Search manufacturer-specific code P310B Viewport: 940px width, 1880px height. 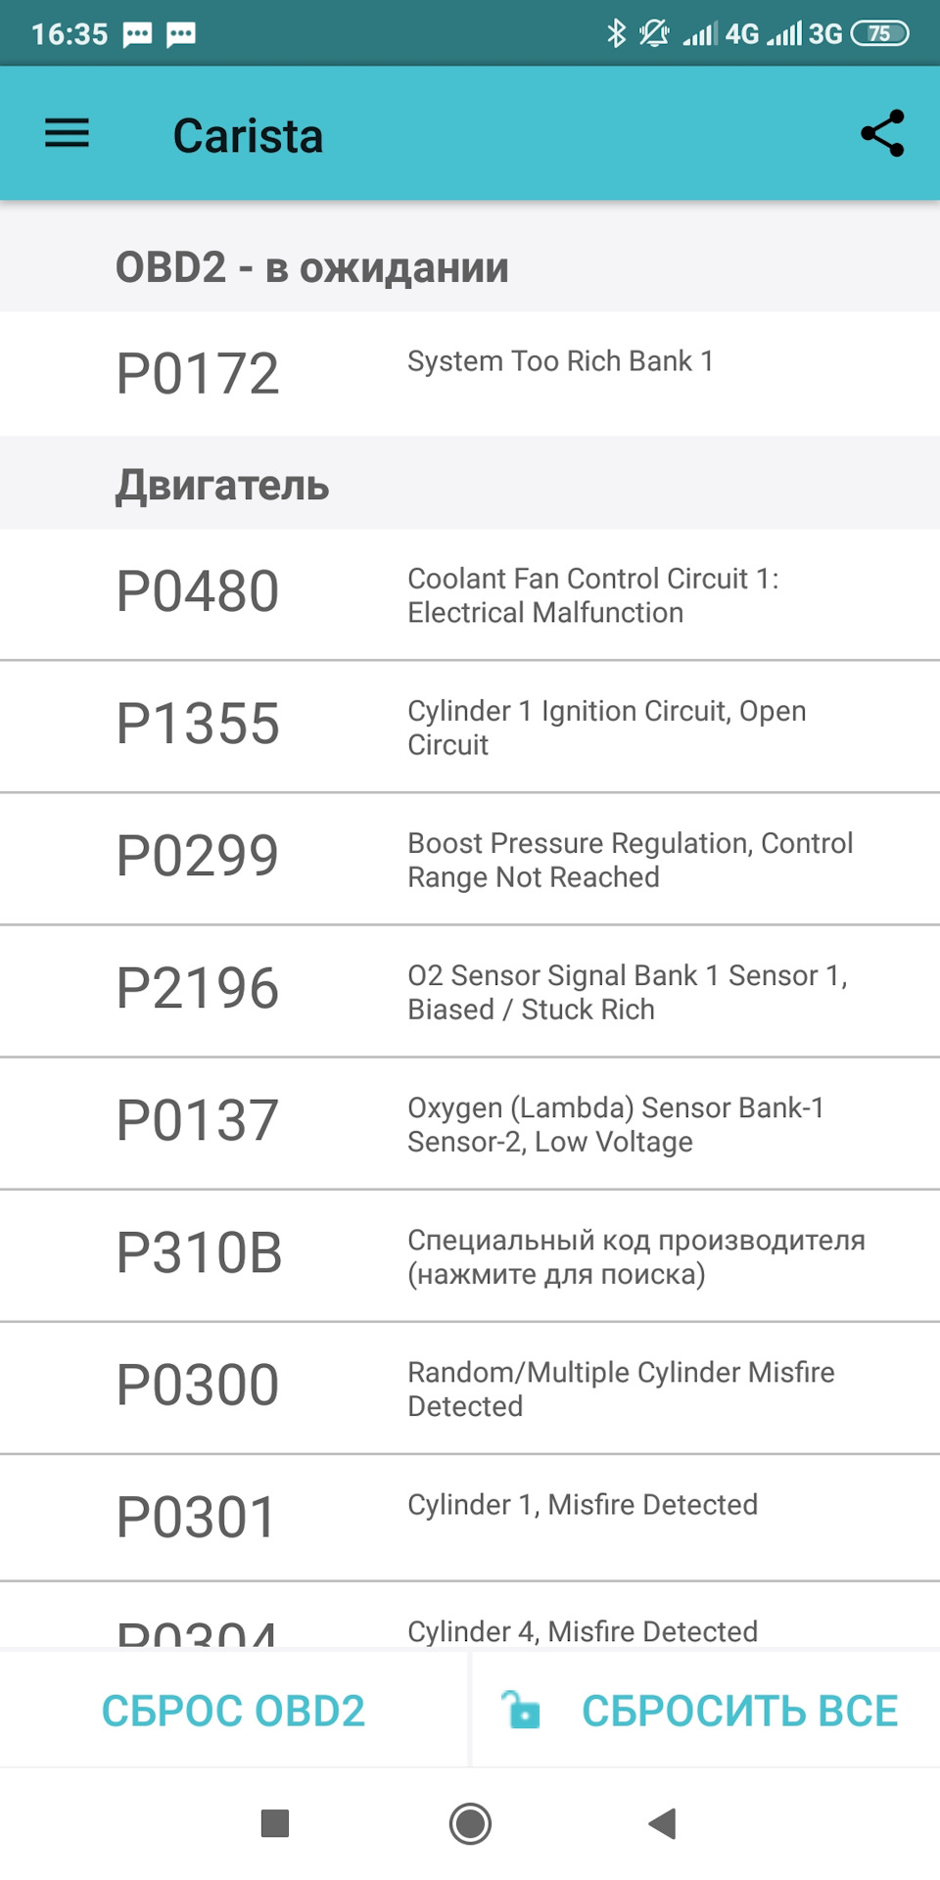470,1255
